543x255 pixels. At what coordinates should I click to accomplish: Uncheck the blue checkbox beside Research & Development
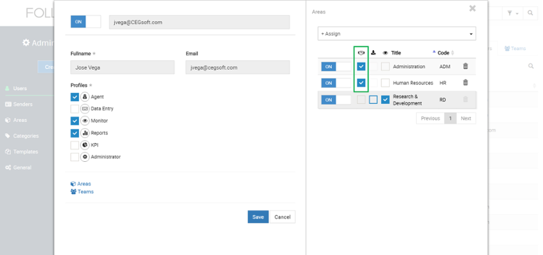pyautogui.click(x=385, y=100)
